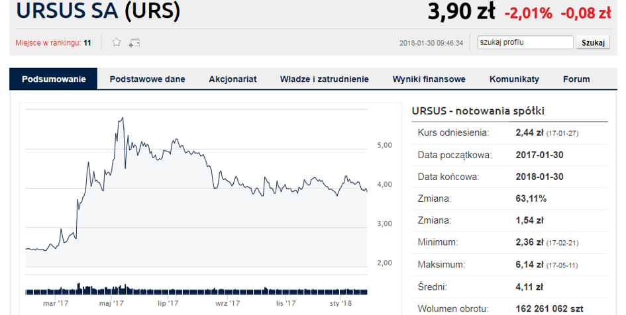The image size is (626, 315).
Task: Click the Miejsce w rankingu link
Action: point(48,42)
